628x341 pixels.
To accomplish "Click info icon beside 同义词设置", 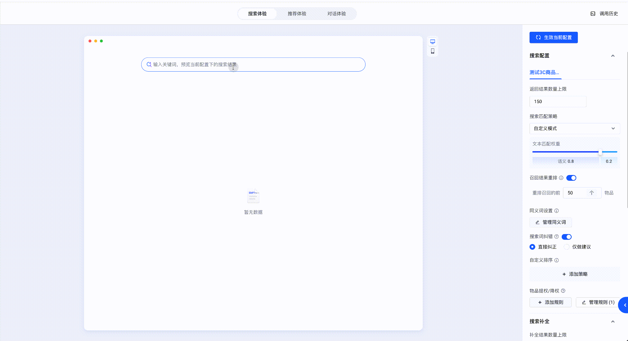I will pos(557,211).
